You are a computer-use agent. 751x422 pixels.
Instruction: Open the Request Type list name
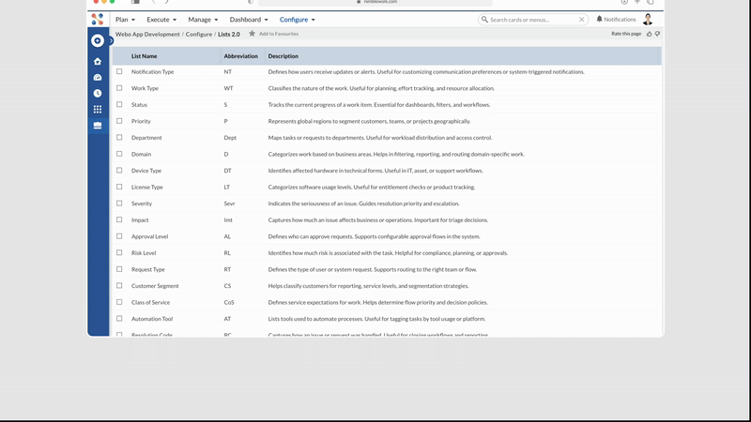point(148,269)
